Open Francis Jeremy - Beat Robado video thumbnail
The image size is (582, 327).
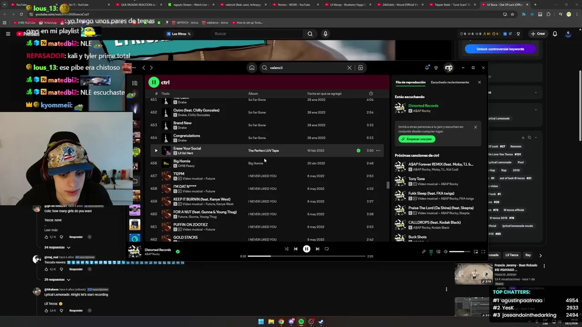click(x=473, y=274)
